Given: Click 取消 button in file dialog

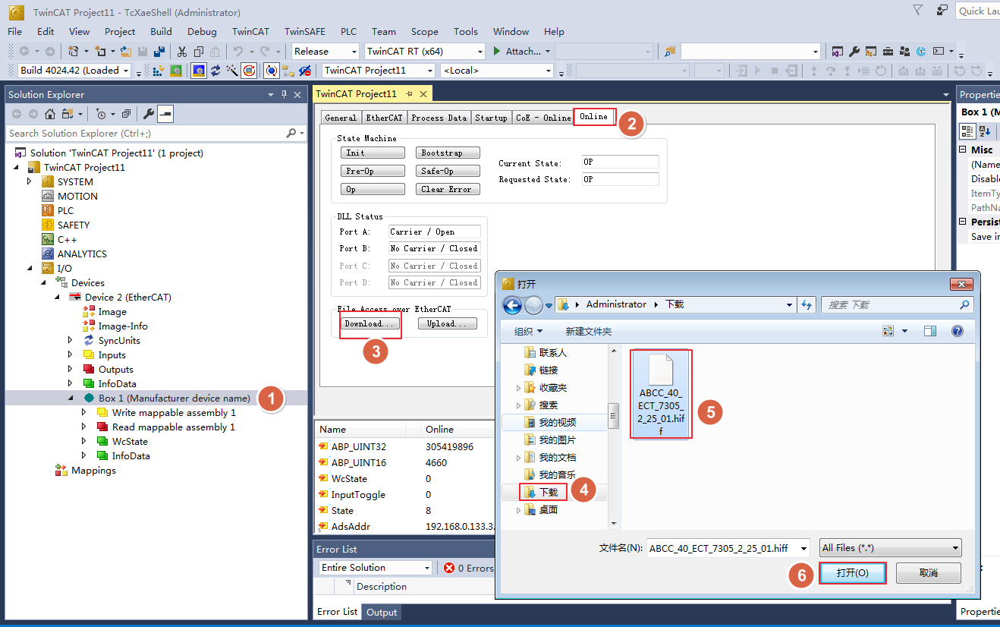Looking at the screenshot, I should click(929, 572).
